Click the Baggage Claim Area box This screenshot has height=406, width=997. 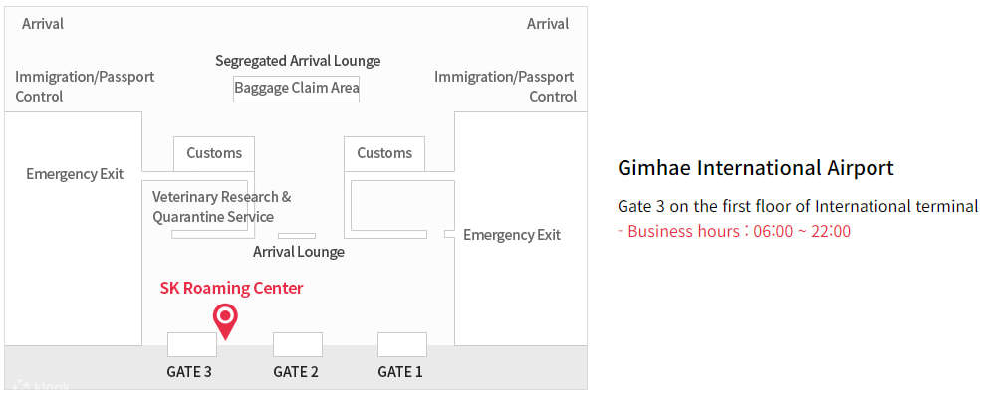(x=297, y=88)
